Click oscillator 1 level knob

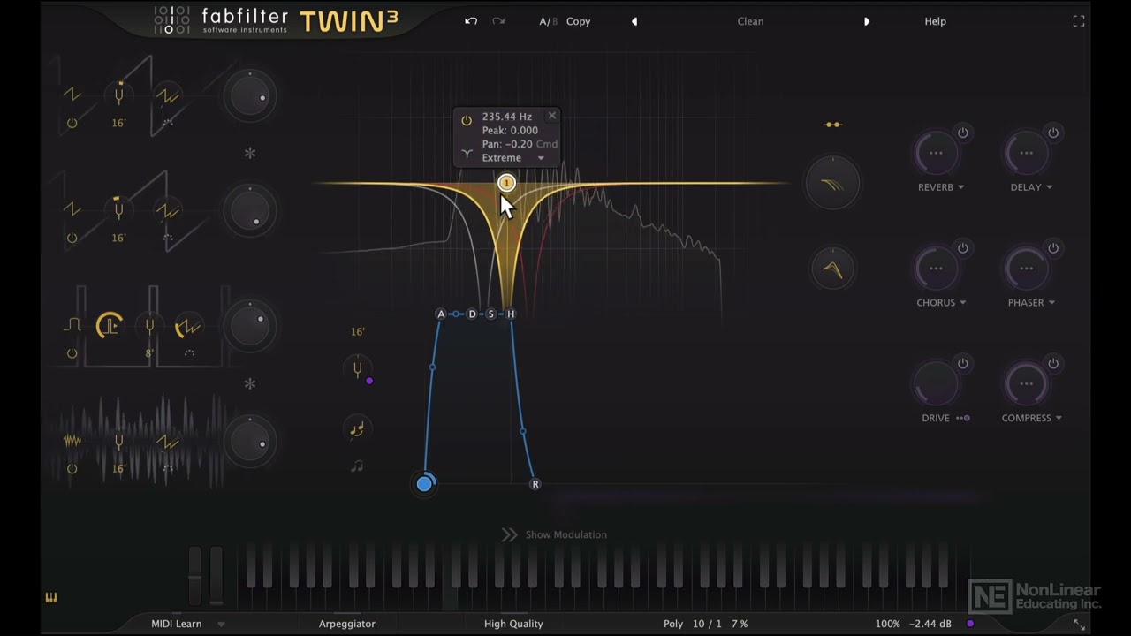click(x=250, y=95)
